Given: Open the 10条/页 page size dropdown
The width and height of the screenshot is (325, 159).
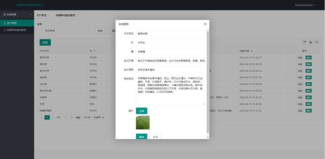Looking at the screenshot, I should tap(97, 118).
